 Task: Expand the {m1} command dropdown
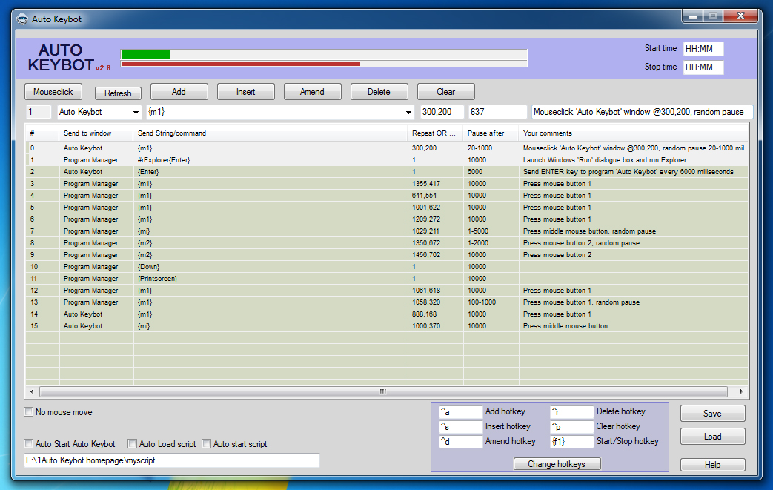click(408, 113)
